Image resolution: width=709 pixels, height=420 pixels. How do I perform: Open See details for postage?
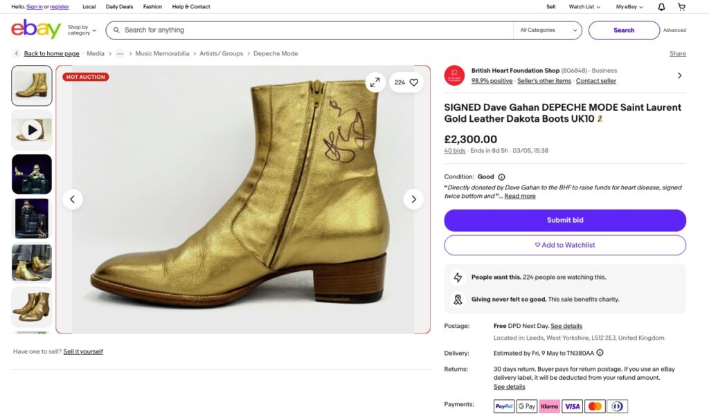pyautogui.click(x=566, y=326)
